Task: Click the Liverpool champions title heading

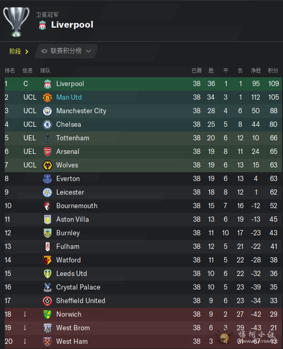Action: (x=72, y=25)
